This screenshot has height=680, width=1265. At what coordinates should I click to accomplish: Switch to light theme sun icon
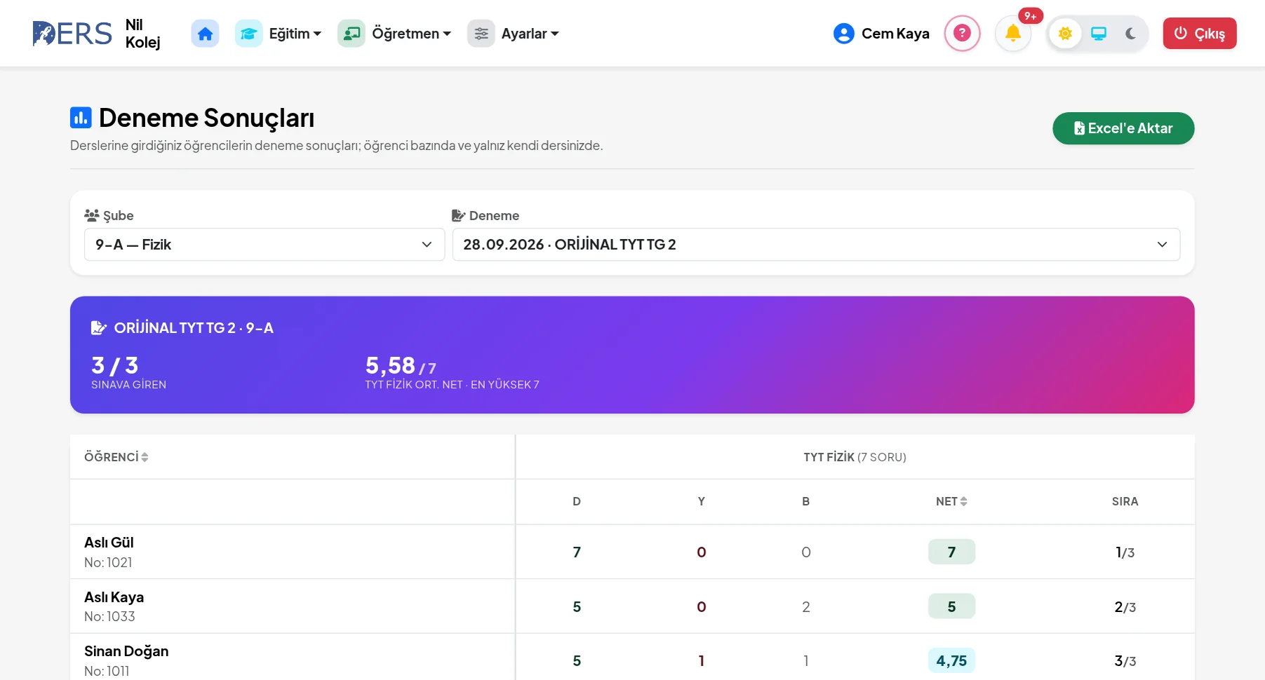tap(1065, 34)
